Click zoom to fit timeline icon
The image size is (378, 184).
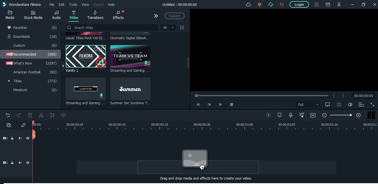pos(313,115)
